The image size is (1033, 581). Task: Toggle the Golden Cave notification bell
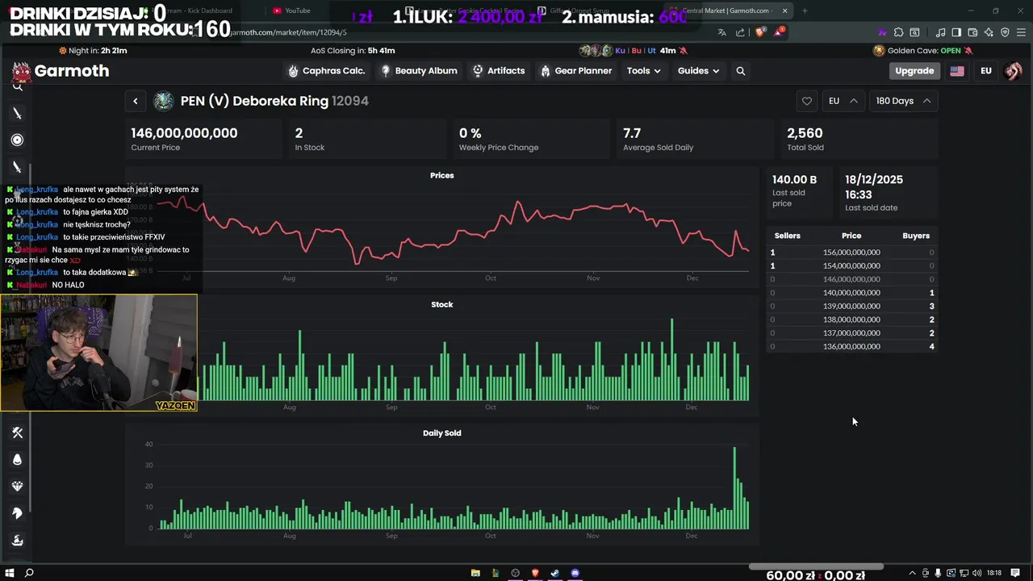pyautogui.click(x=968, y=50)
